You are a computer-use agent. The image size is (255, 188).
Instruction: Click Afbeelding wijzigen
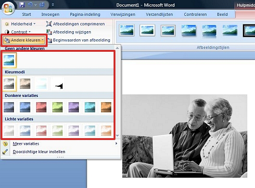(x=68, y=32)
